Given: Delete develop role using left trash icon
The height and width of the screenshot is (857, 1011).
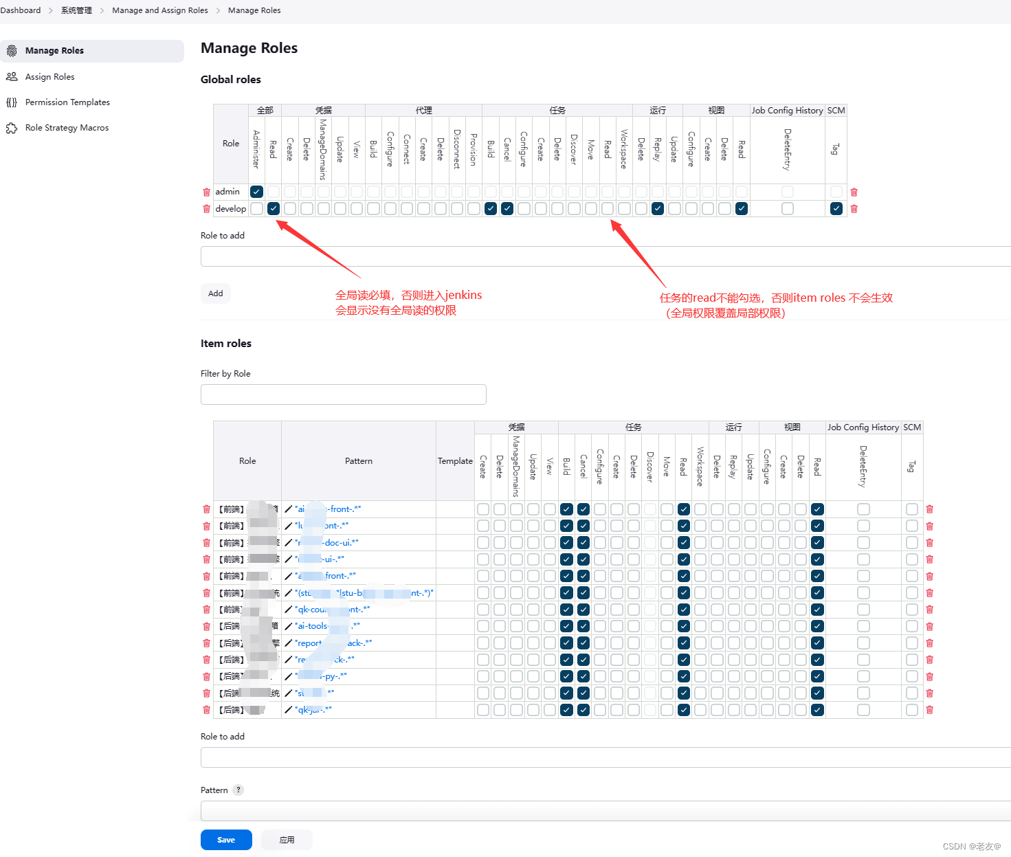Looking at the screenshot, I should tap(206, 209).
